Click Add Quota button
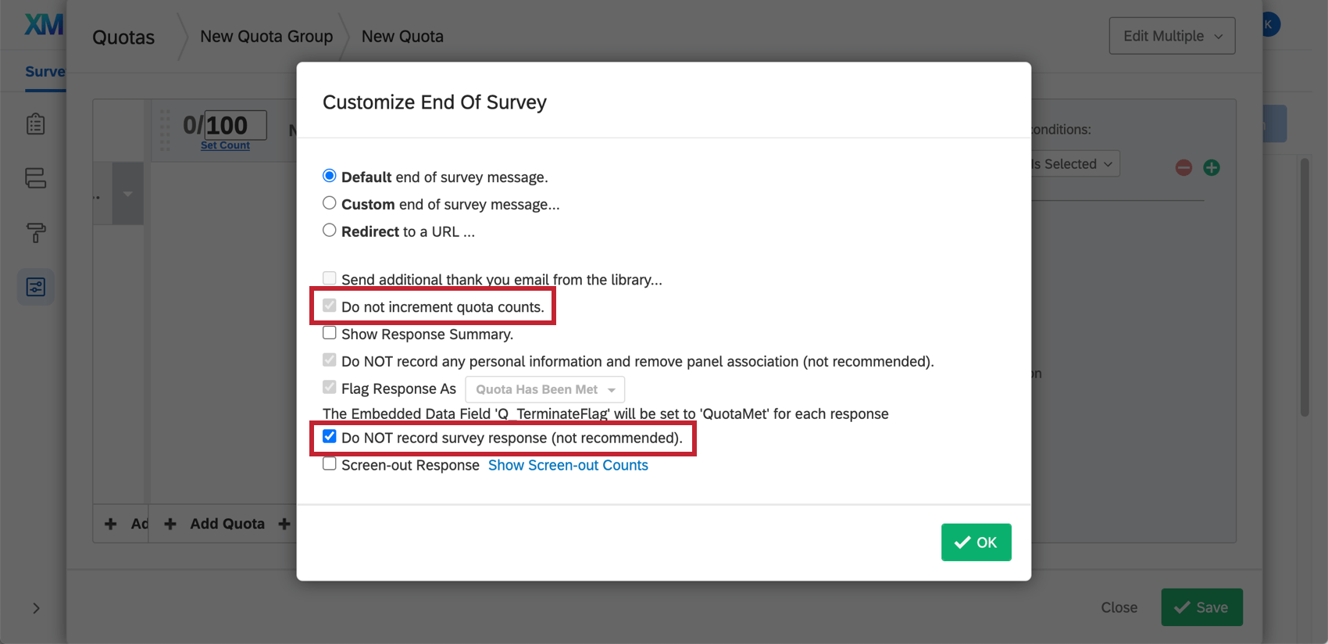The width and height of the screenshot is (1328, 644). click(216, 524)
